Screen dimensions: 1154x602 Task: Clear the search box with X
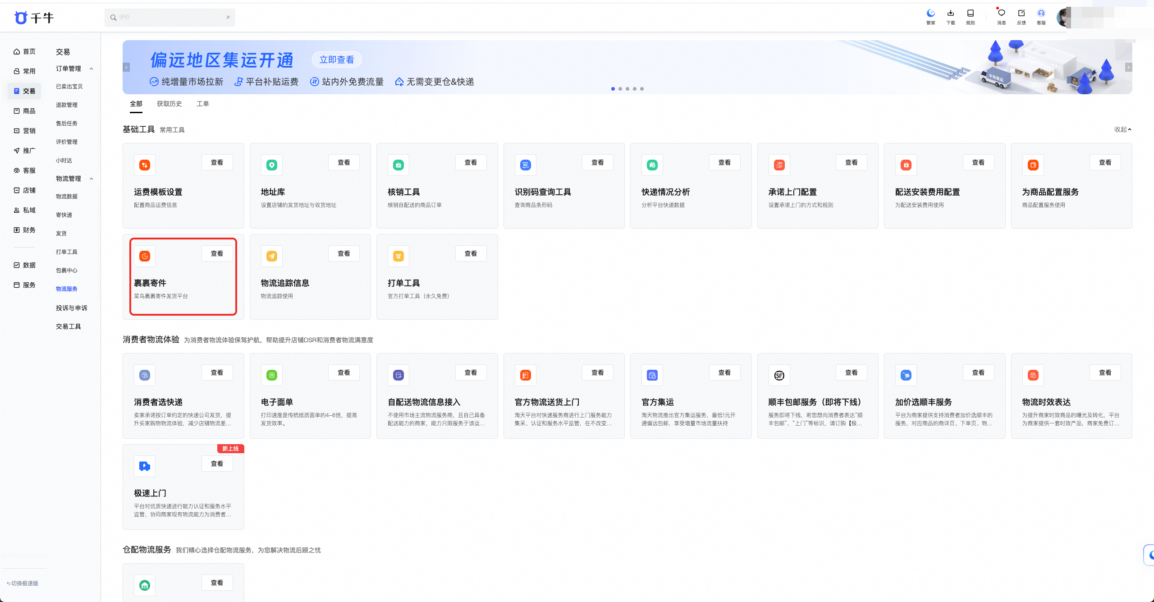228,17
